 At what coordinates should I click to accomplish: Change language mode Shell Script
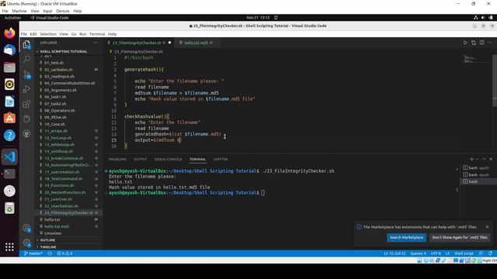click(464, 253)
